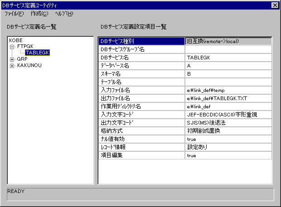Select the KOBE root item

16,40
